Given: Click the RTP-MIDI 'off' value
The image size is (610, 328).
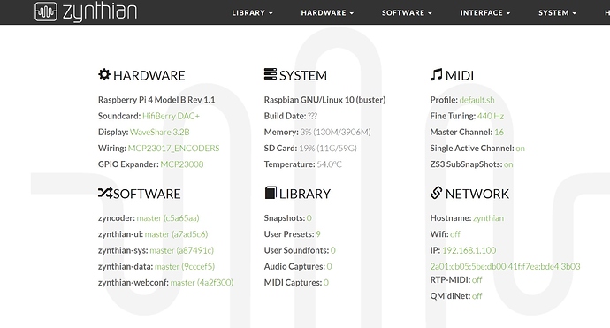Looking at the screenshot, I should click(477, 279).
